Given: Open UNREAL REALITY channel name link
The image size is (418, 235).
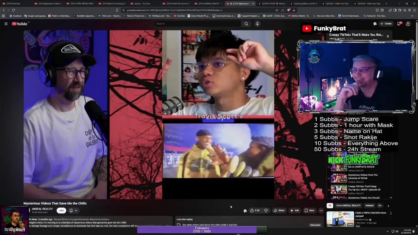Looking at the screenshot, I should (42, 209).
